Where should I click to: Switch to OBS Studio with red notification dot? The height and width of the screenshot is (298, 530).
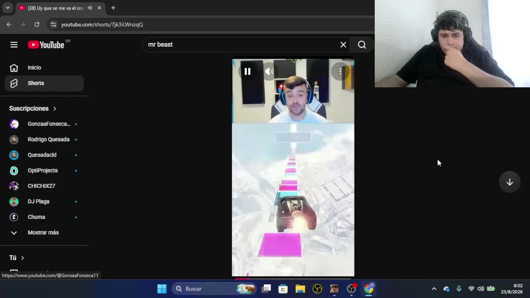(x=352, y=289)
